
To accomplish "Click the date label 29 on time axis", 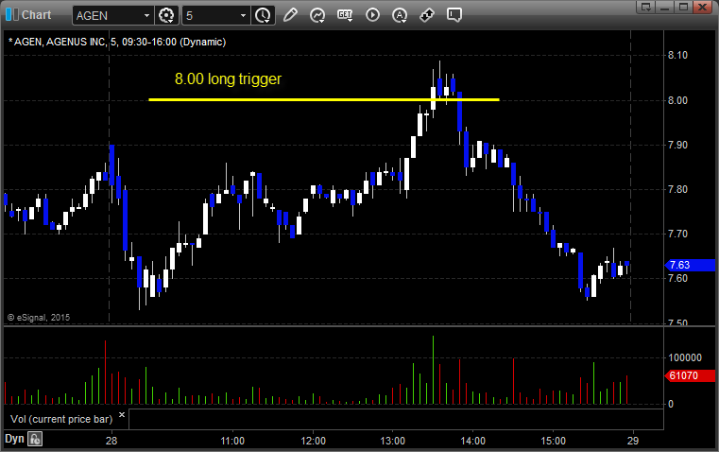I will point(633,441).
